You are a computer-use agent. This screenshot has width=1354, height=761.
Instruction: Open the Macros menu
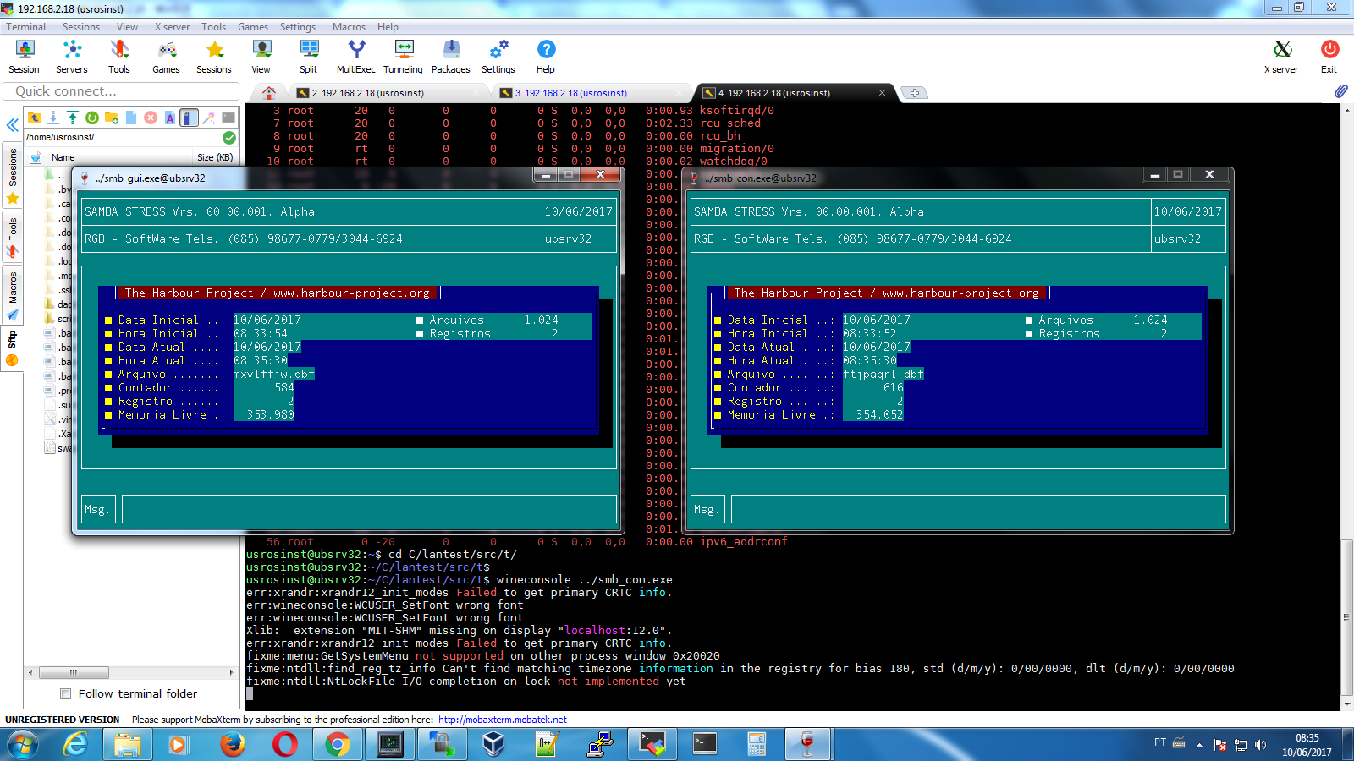(349, 27)
